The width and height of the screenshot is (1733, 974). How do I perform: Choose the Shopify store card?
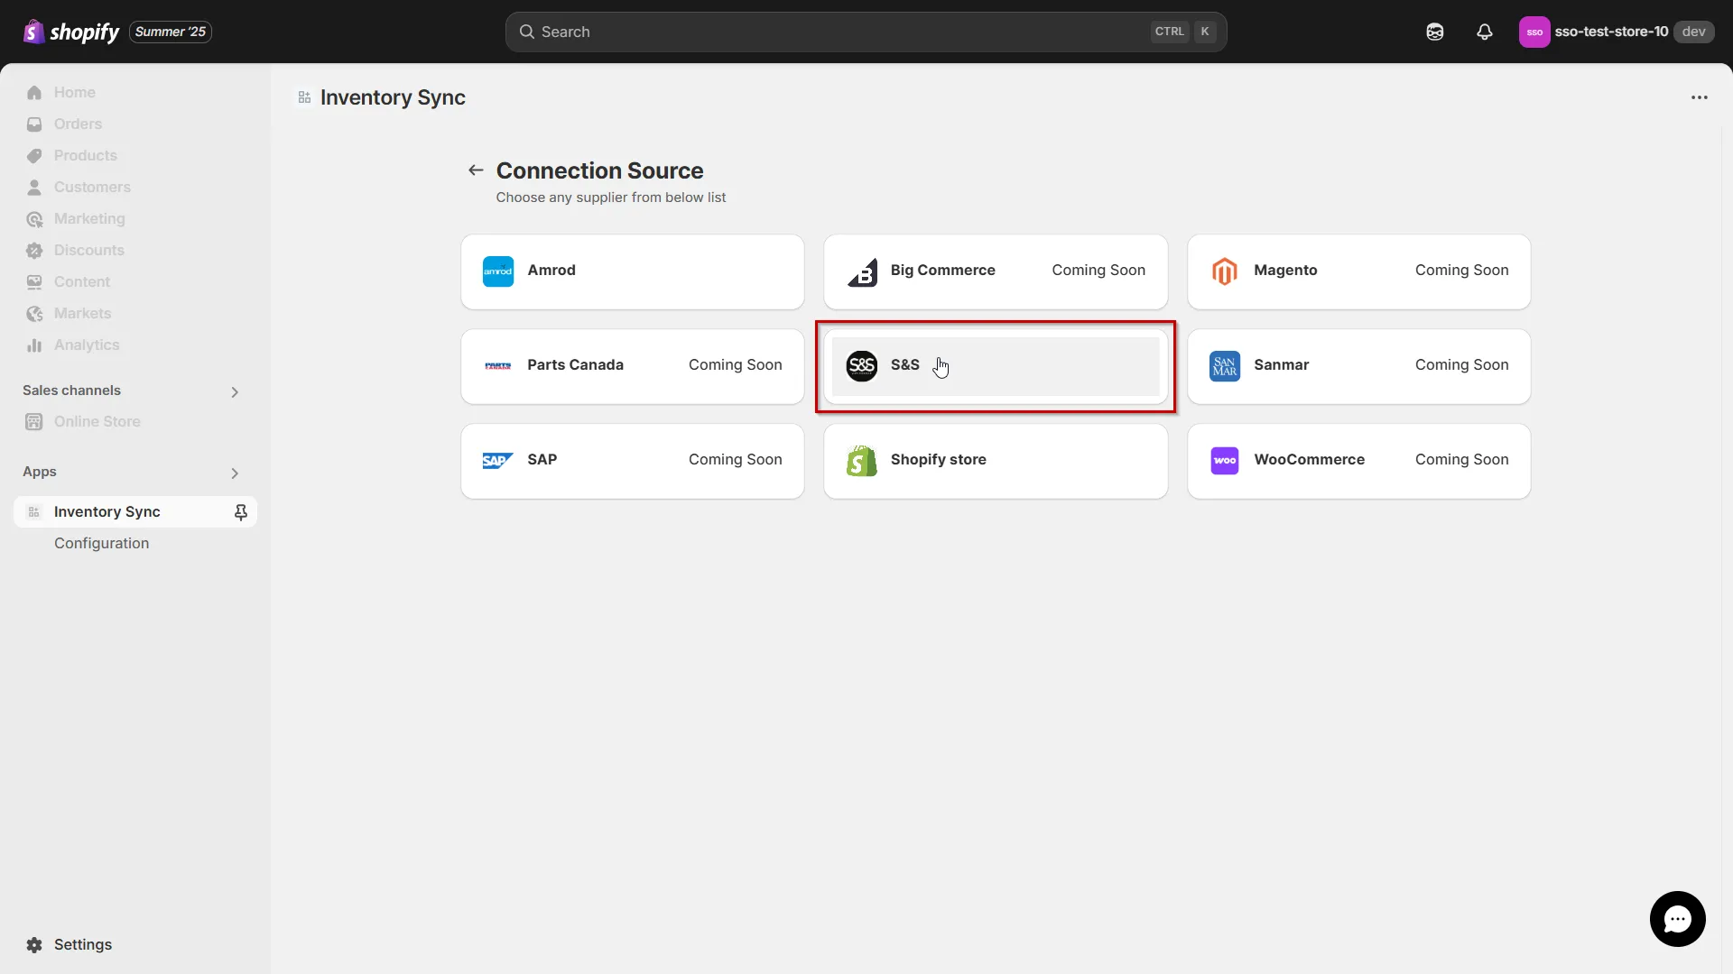(x=996, y=461)
